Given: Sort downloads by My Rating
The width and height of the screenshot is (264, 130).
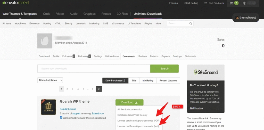Looking at the screenshot, I should 148,80.
